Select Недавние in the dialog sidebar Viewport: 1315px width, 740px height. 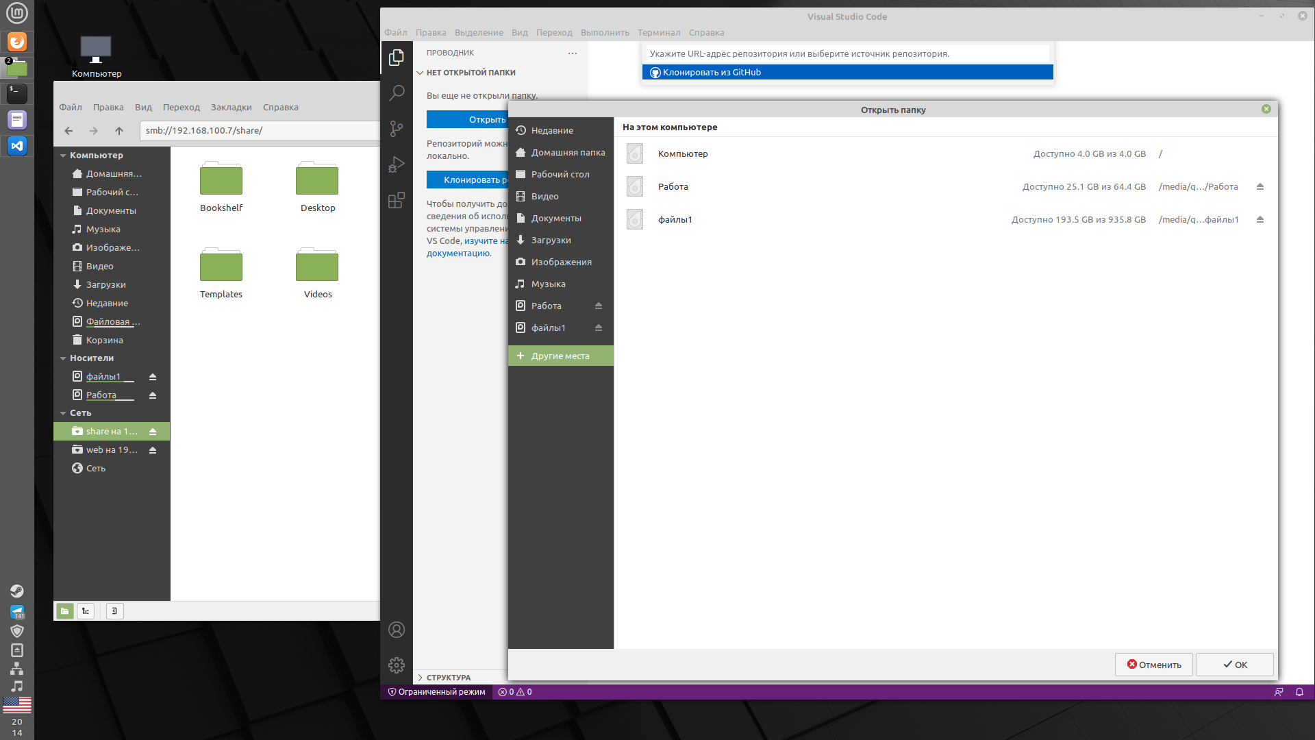pyautogui.click(x=561, y=130)
